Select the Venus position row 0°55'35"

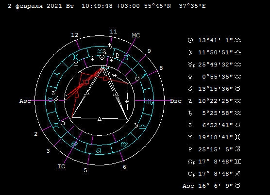click(215, 77)
